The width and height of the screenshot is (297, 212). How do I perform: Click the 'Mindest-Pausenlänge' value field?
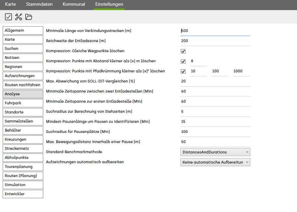point(215,122)
